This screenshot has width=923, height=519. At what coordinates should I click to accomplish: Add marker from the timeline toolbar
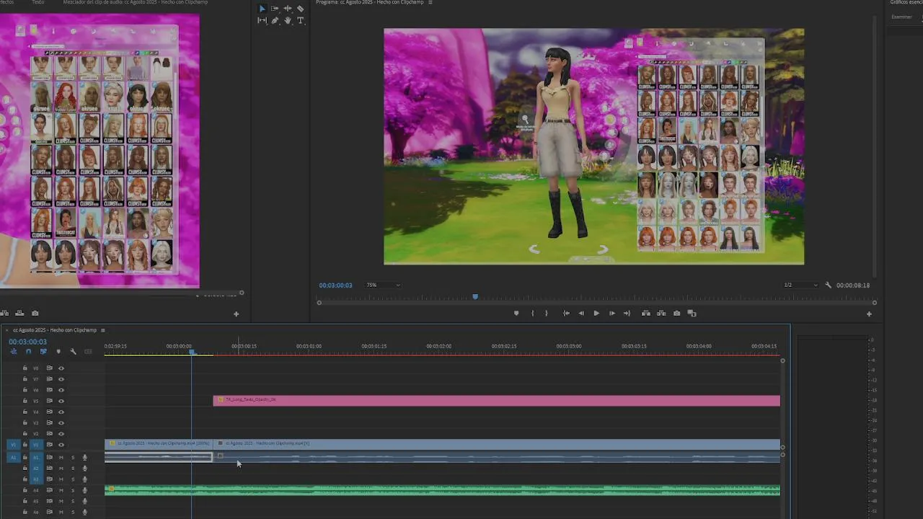58,352
